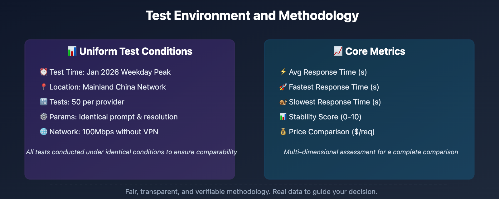Click the alarm clock icon next to Test Time
Image resolution: width=499 pixels, height=199 pixels.
44,72
